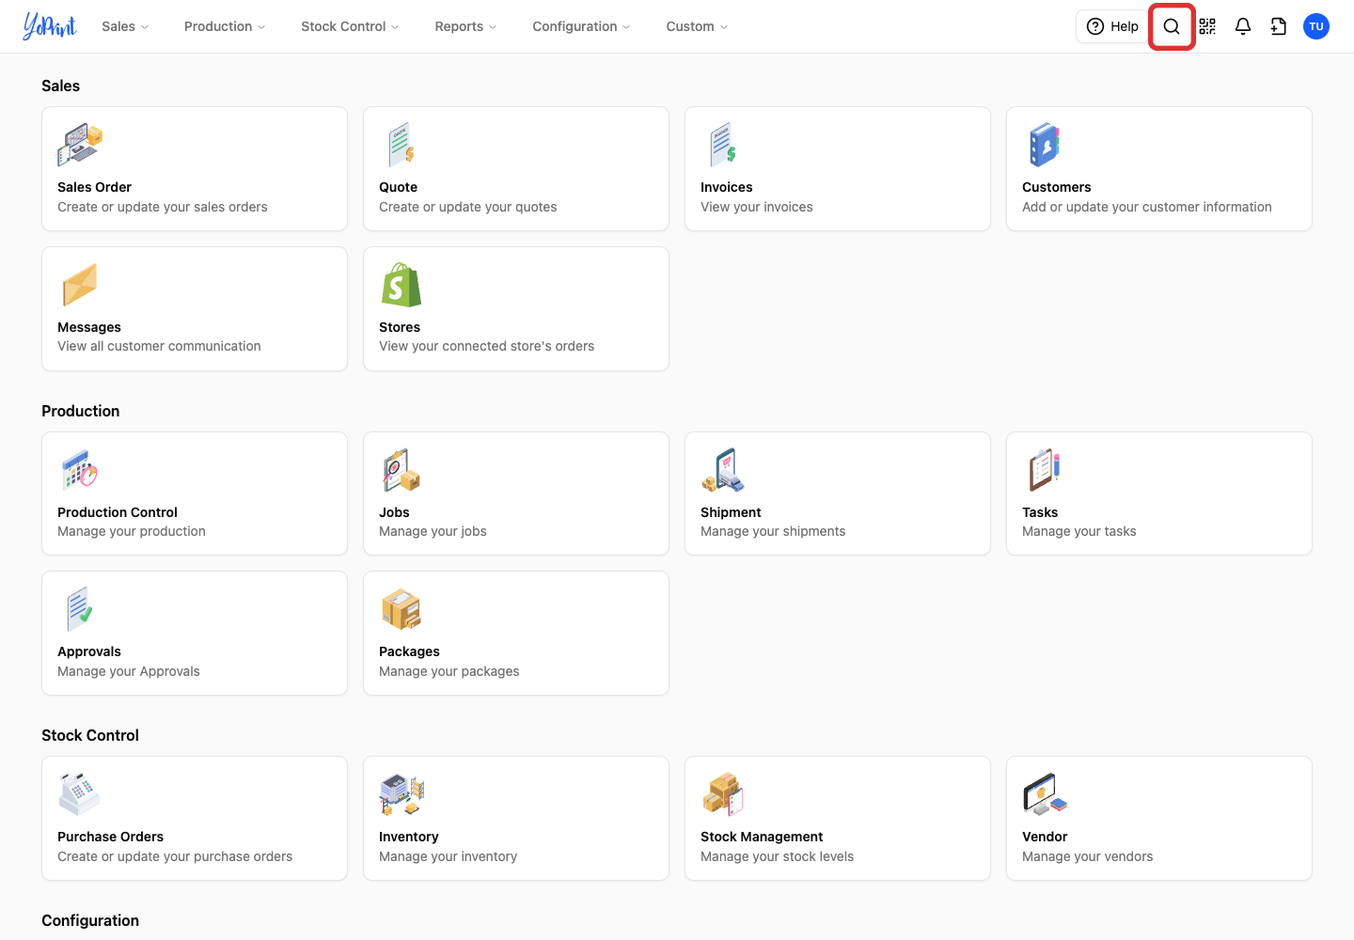Screen dimensions: 1354x940
Task: Click the Sales Order card icon
Action: (x=80, y=145)
